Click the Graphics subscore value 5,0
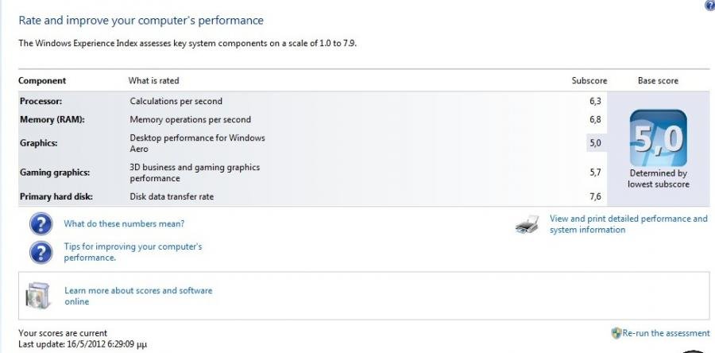Screen dimensions: 715x353 (x=594, y=143)
